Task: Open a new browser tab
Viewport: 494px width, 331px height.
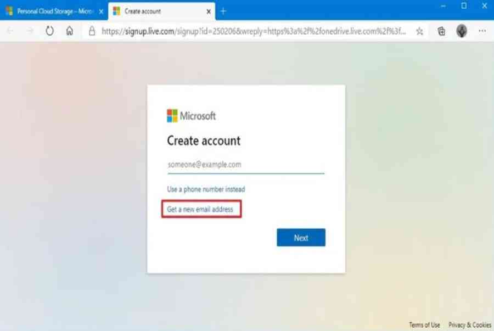Action: point(223,12)
